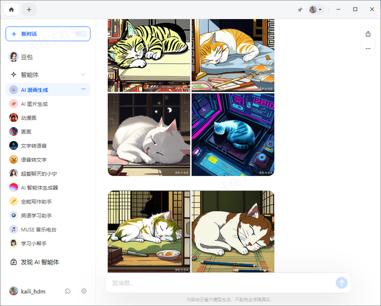Open the ellipsis menu beside AI 漫画生成
Image resolution: width=381 pixels, height=306 pixels.
tap(83, 90)
